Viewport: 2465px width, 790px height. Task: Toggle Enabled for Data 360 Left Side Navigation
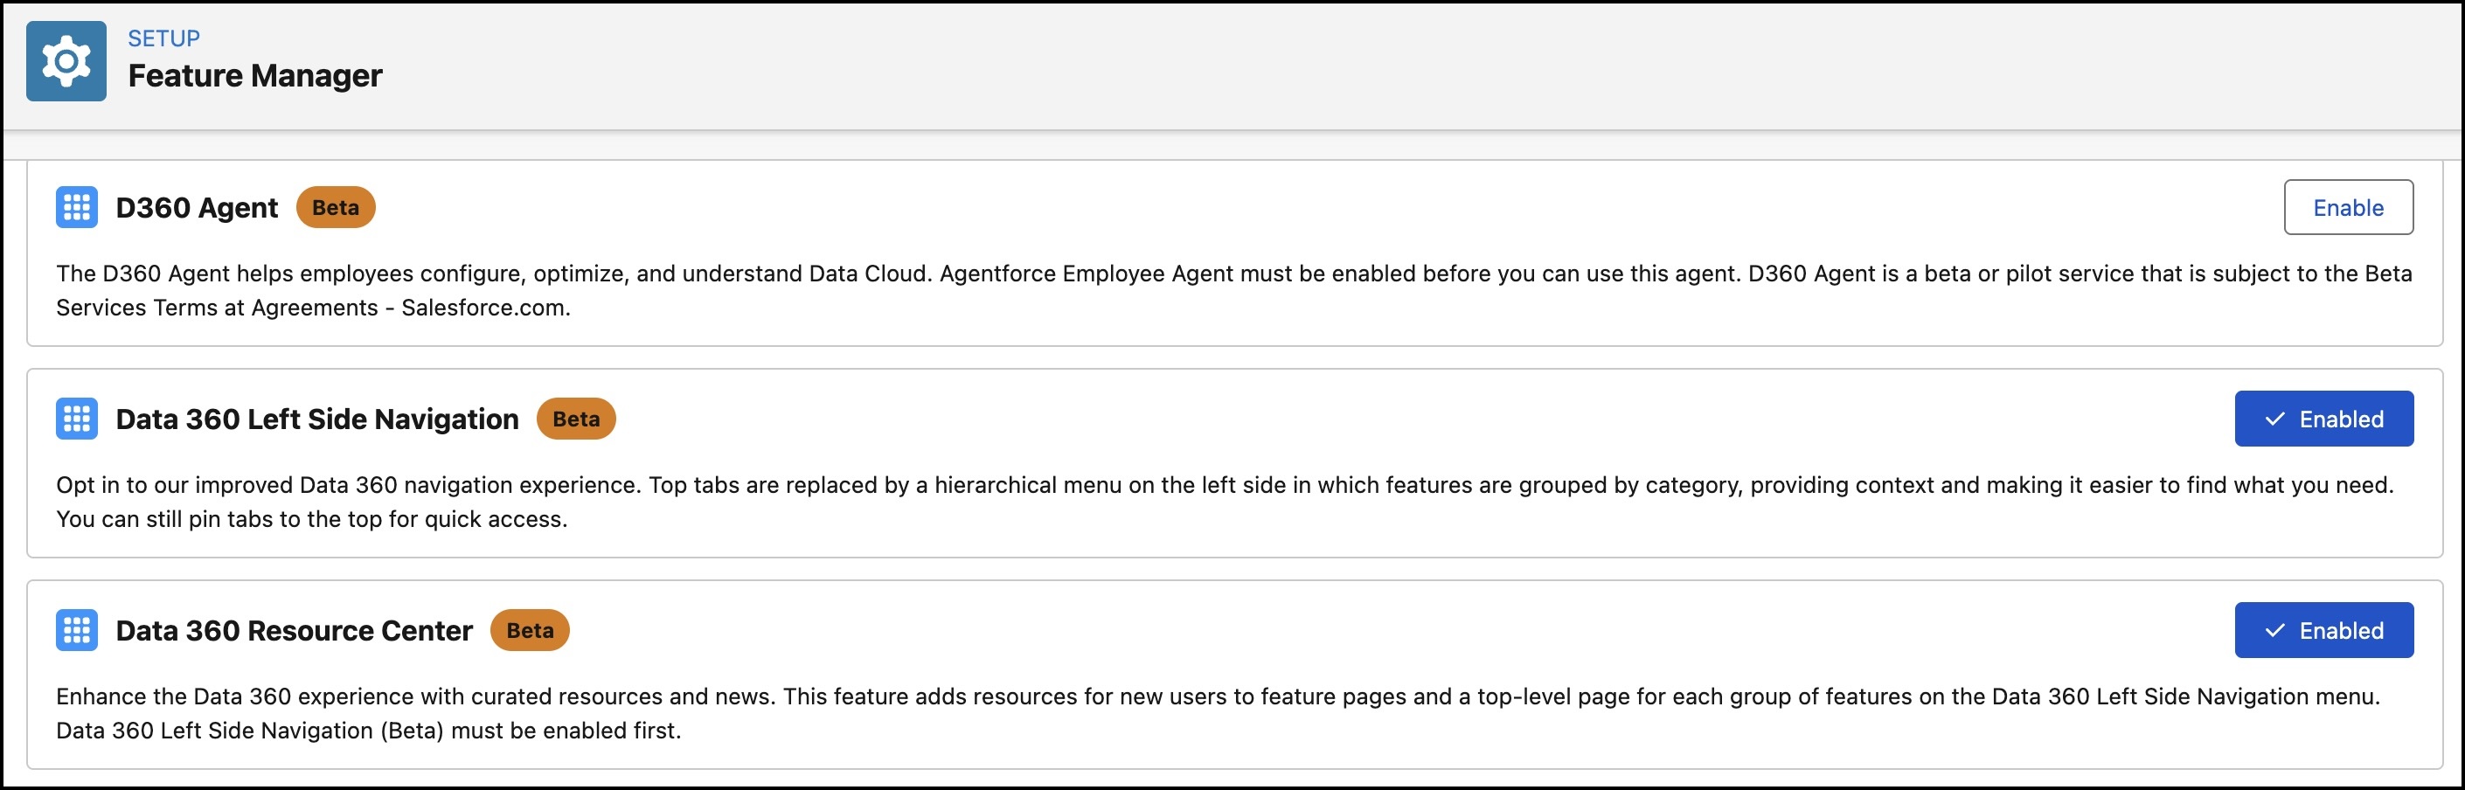(x=2323, y=419)
